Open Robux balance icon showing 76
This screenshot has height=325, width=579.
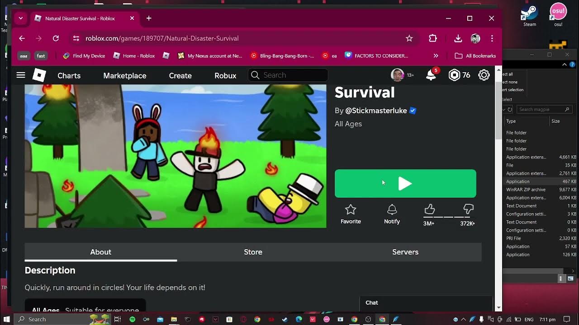click(454, 75)
